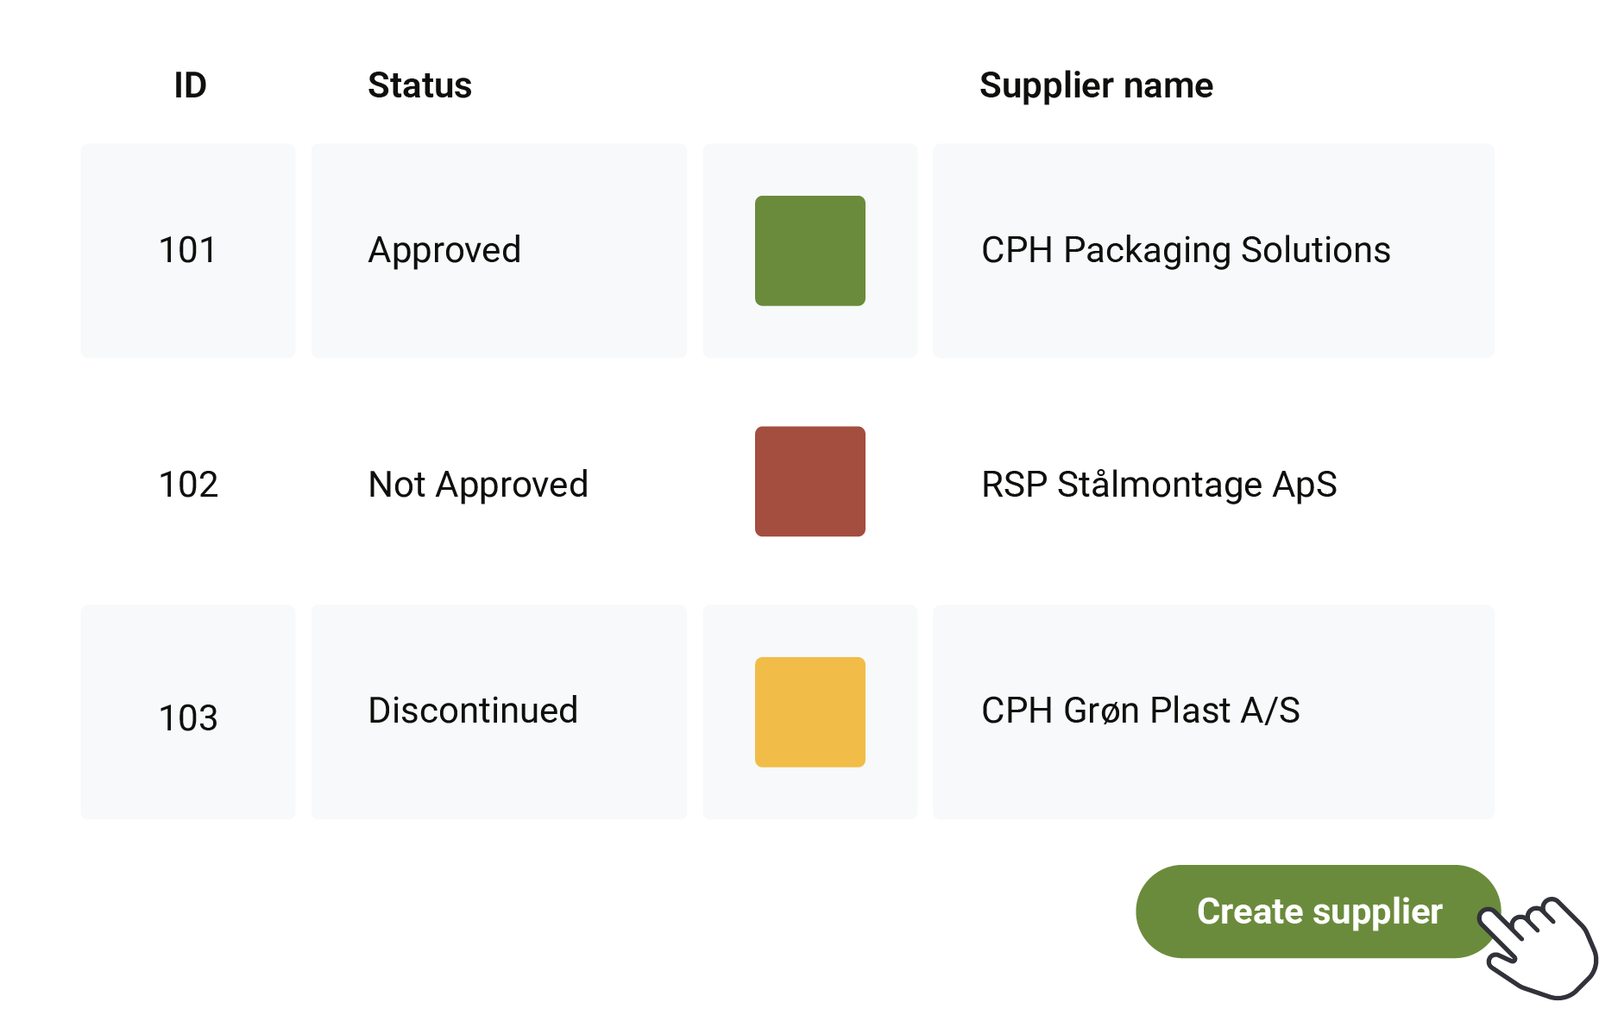The height and width of the screenshot is (1021, 1599).
Task: Click the Approved status text
Action: pos(444,251)
